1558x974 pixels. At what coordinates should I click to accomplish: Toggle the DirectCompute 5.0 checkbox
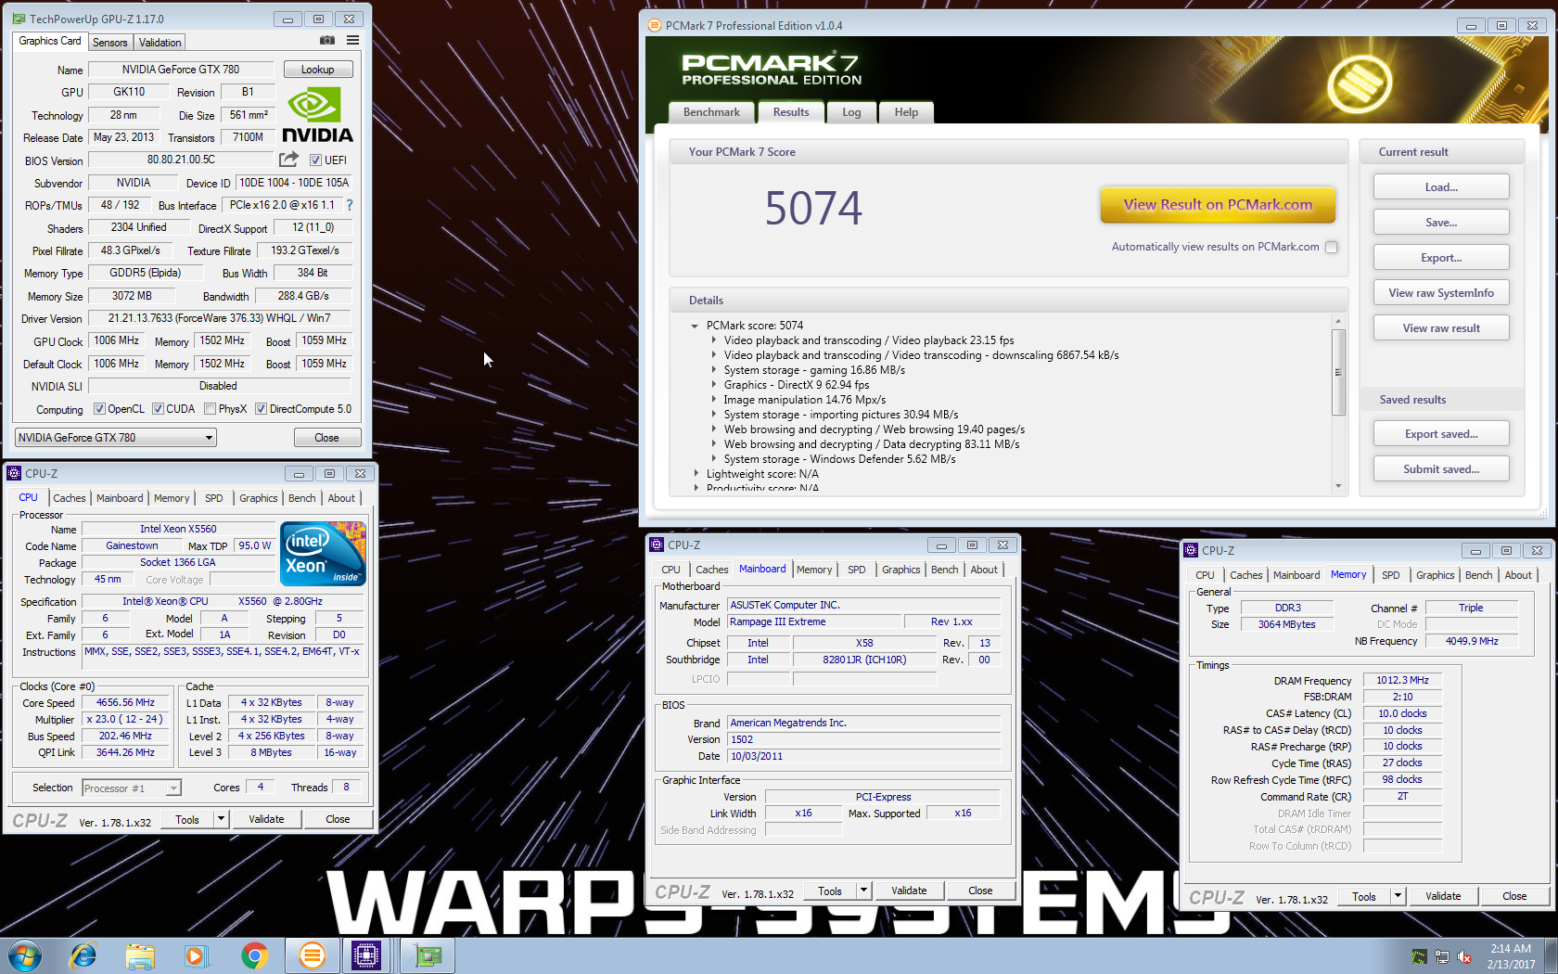tap(261, 409)
